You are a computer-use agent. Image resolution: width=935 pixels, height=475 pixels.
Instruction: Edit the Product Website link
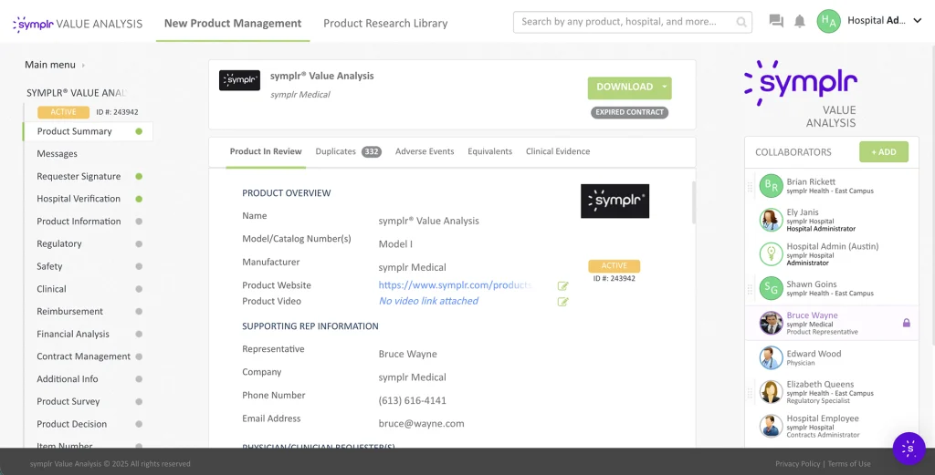click(x=562, y=285)
